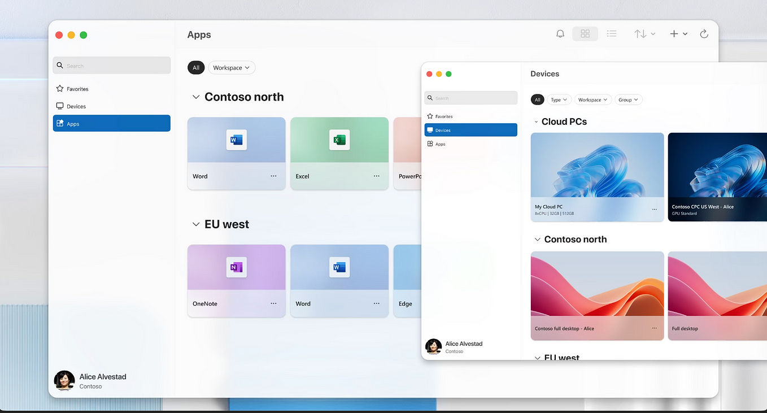Open the add plus dropdown
The width and height of the screenshot is (767, 413).
[678, 34]
